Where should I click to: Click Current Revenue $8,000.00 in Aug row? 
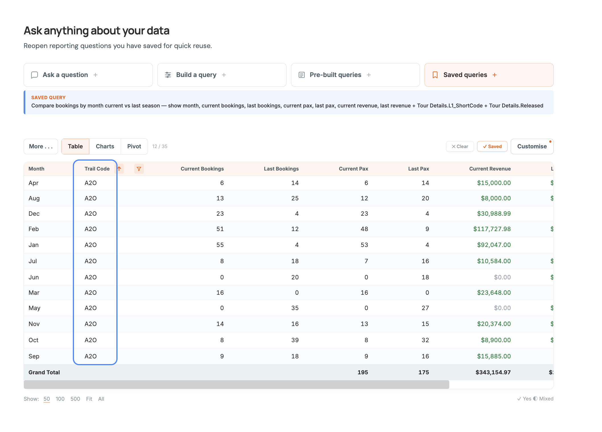pyautogui.click(x=496, y=198)
